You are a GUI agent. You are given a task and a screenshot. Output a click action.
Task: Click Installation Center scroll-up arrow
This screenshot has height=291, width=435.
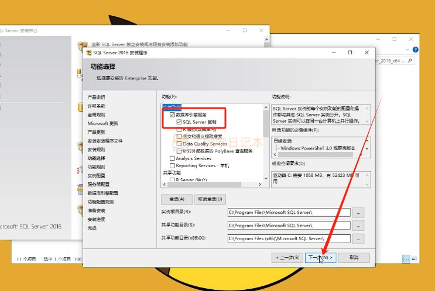pyautogui.click(x=266, y=40)
